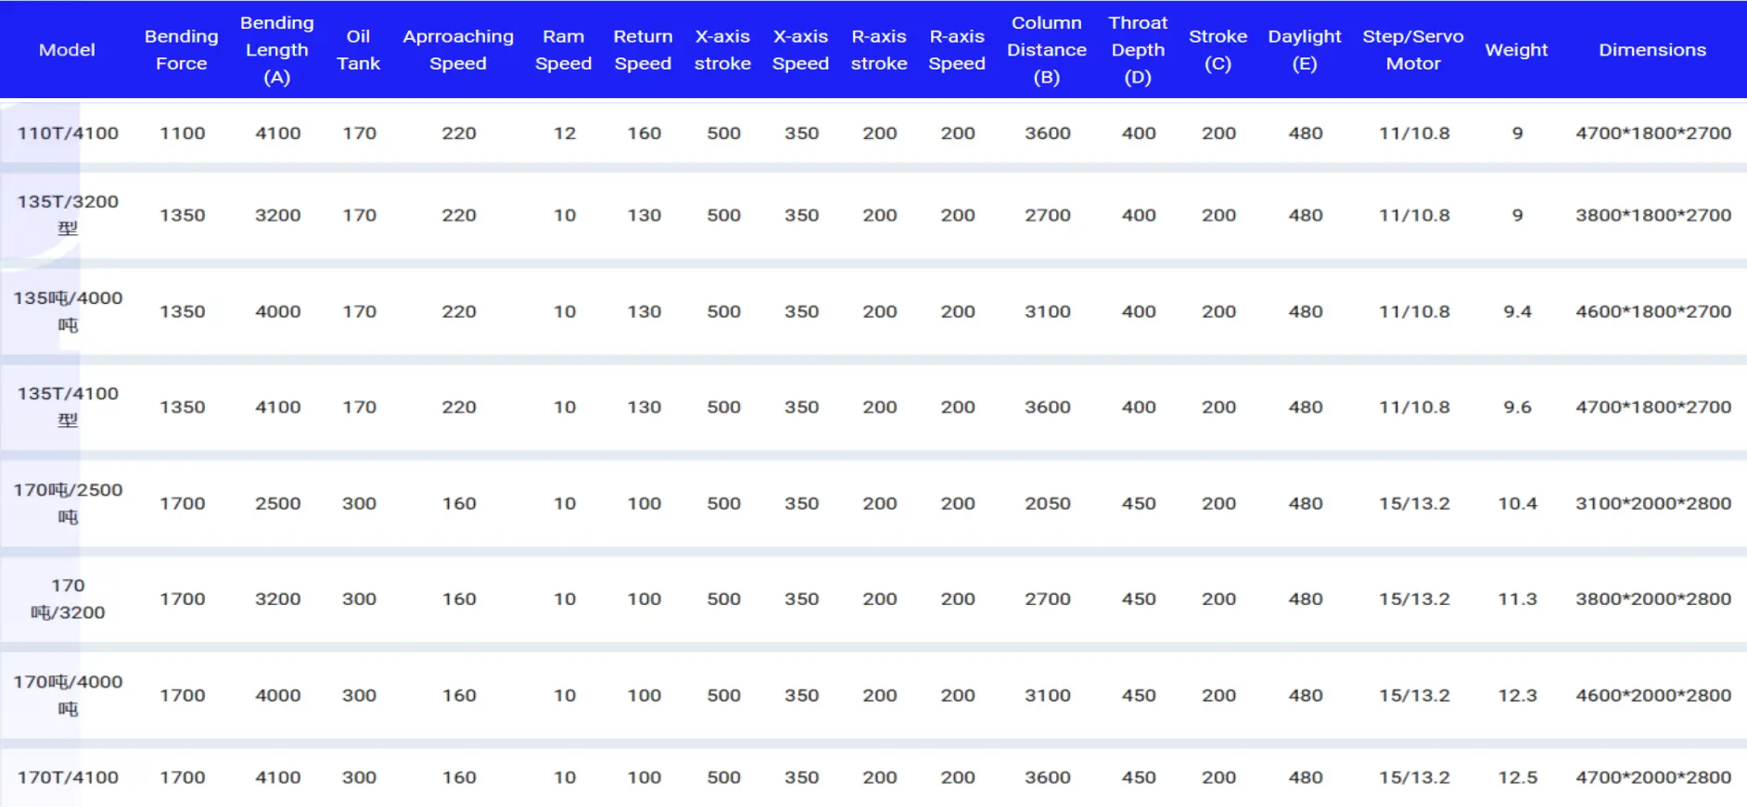Click column distance 2700 in 135T/3200 row
Screen dimensions: 1747x807
[1048, 215]
